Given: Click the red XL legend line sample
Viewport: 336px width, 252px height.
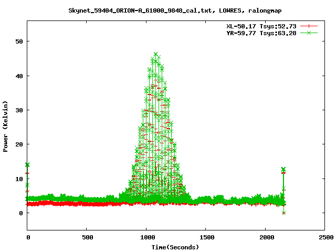Looking at the screenshot, I should (309, 26).
